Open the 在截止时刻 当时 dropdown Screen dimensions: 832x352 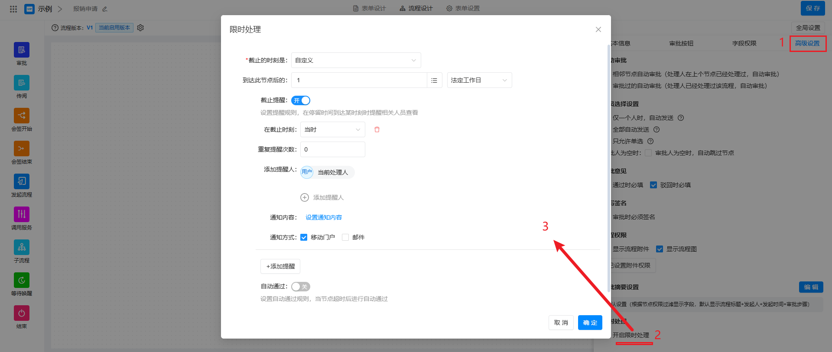332,129
